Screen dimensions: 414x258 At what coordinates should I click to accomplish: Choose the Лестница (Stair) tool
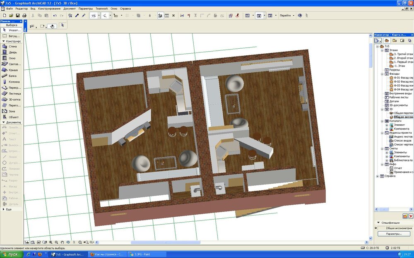pos(12,93)
